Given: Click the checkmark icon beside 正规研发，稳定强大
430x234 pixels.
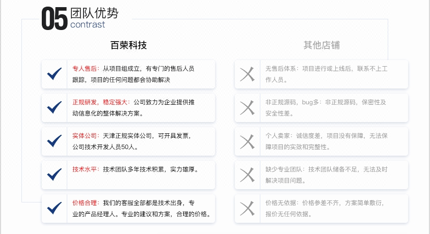Looking at the screenshot, I should pyautogui.click(x=55, y=107).
